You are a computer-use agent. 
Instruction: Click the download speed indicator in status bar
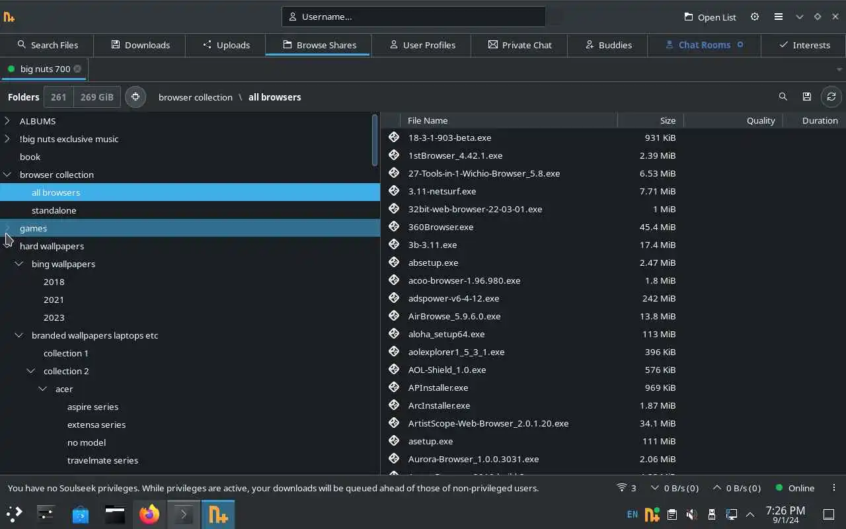coord(675,488)
